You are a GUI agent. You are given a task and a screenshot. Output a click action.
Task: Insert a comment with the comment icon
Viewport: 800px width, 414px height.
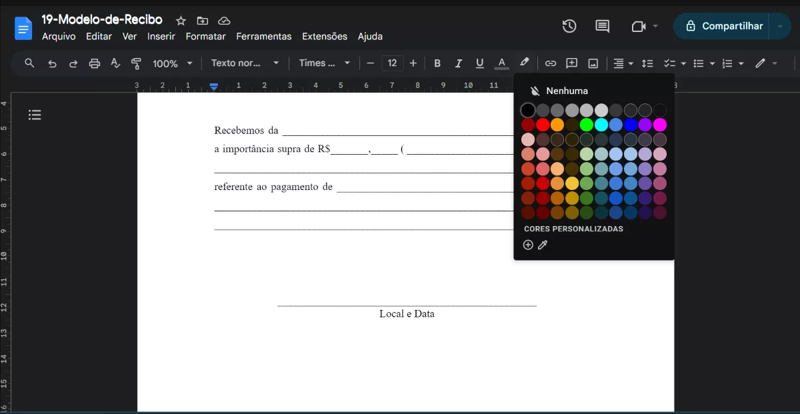[x=571, y=63]
